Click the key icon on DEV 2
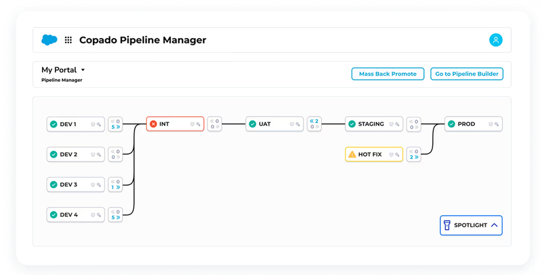The height and width of the screenshot is (275, 546). pyautogui.click(x=99, y=155)
